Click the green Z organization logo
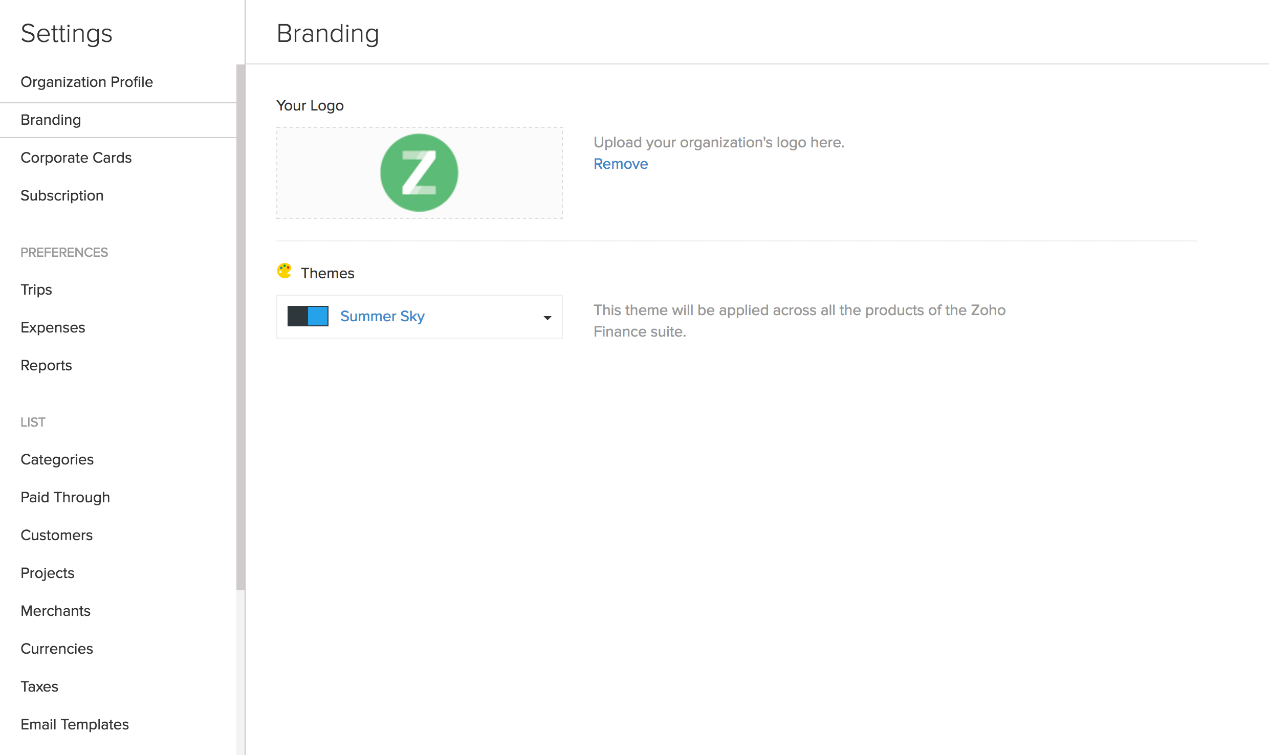The height and width of the screenshot is (755, 1269). pos(419,173)
